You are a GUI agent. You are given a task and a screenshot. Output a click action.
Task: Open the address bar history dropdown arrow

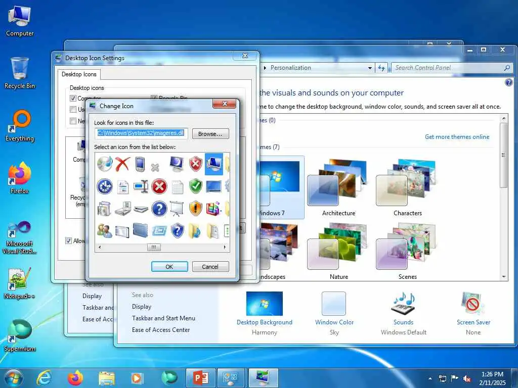click(x=370, y=68)
